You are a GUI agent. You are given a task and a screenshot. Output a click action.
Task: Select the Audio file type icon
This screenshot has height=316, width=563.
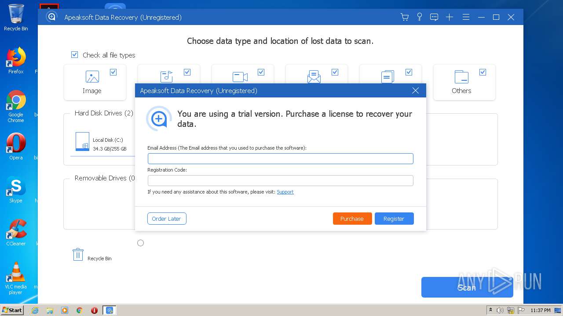(166, 77)
